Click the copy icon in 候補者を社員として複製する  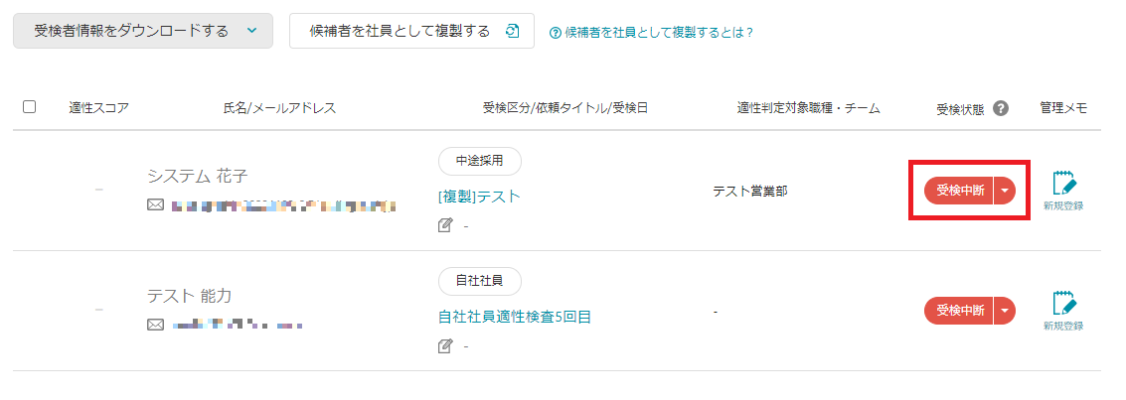[x=512, y=31]
